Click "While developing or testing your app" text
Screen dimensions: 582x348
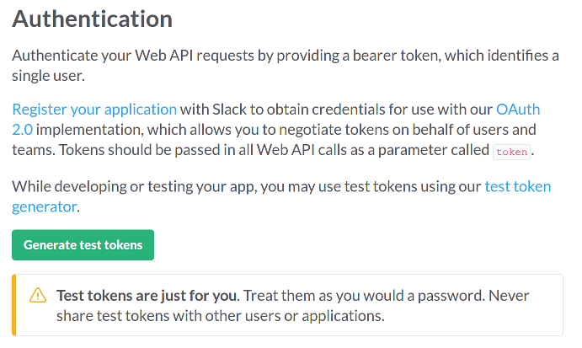126,185
